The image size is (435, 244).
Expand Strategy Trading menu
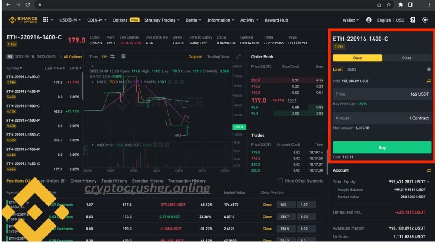point(162,20)
